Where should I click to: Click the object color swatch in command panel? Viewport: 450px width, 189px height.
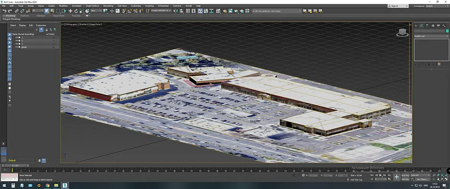pos(447,31)
